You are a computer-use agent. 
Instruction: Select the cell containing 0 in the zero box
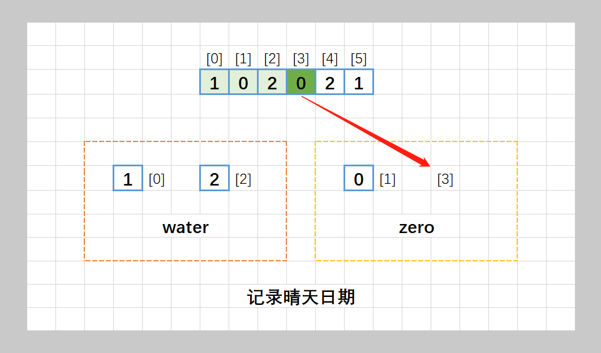(x=358, y=178)
